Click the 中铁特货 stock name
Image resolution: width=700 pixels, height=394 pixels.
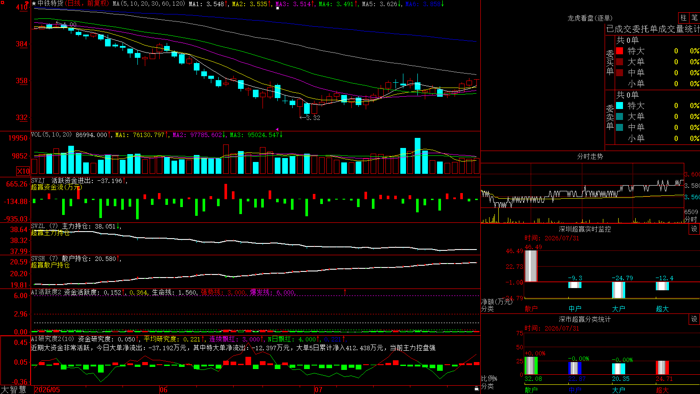pyautogui.click(x=50, y=4)
